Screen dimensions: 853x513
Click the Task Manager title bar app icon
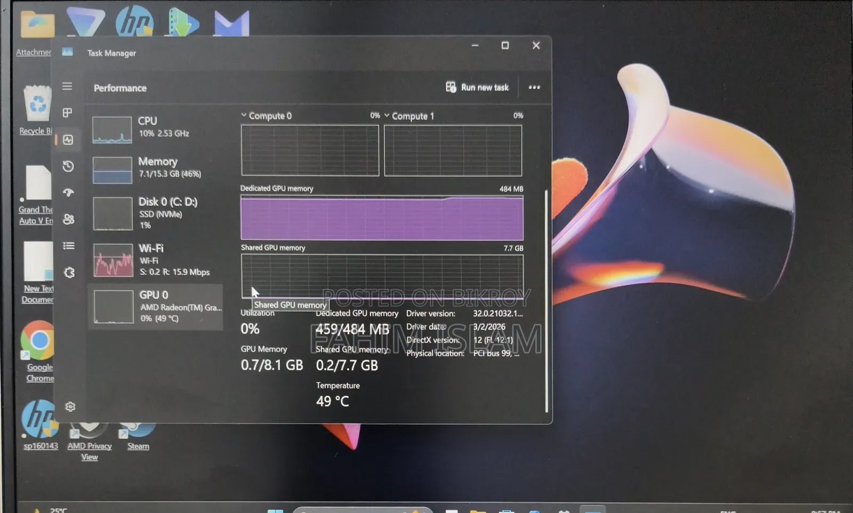tap(67, 52)
